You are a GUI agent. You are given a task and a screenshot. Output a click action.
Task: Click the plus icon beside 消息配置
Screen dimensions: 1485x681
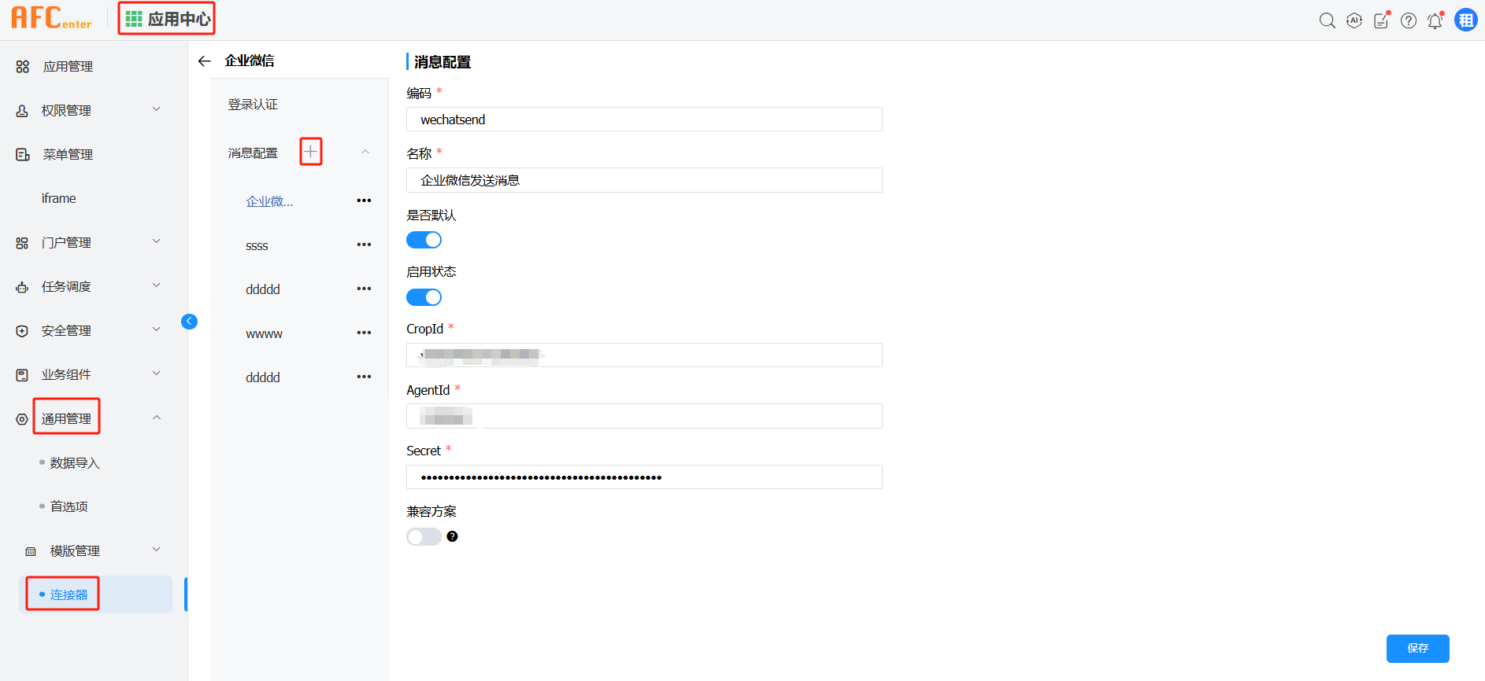point(311,152)
